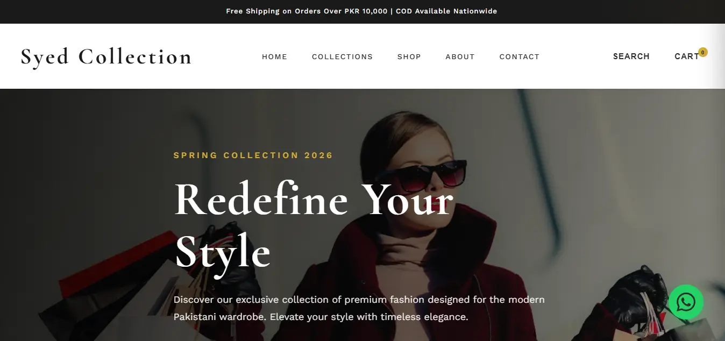The width and height of the screenshot is (725, 341).
Task: Select SHOP from the navigation
Action: [x=409, y=56]
